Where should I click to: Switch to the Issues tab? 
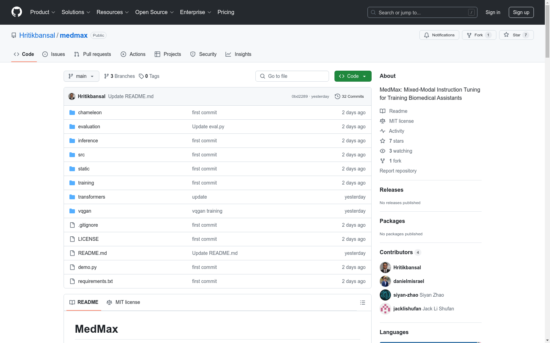[x=54, y=54]
